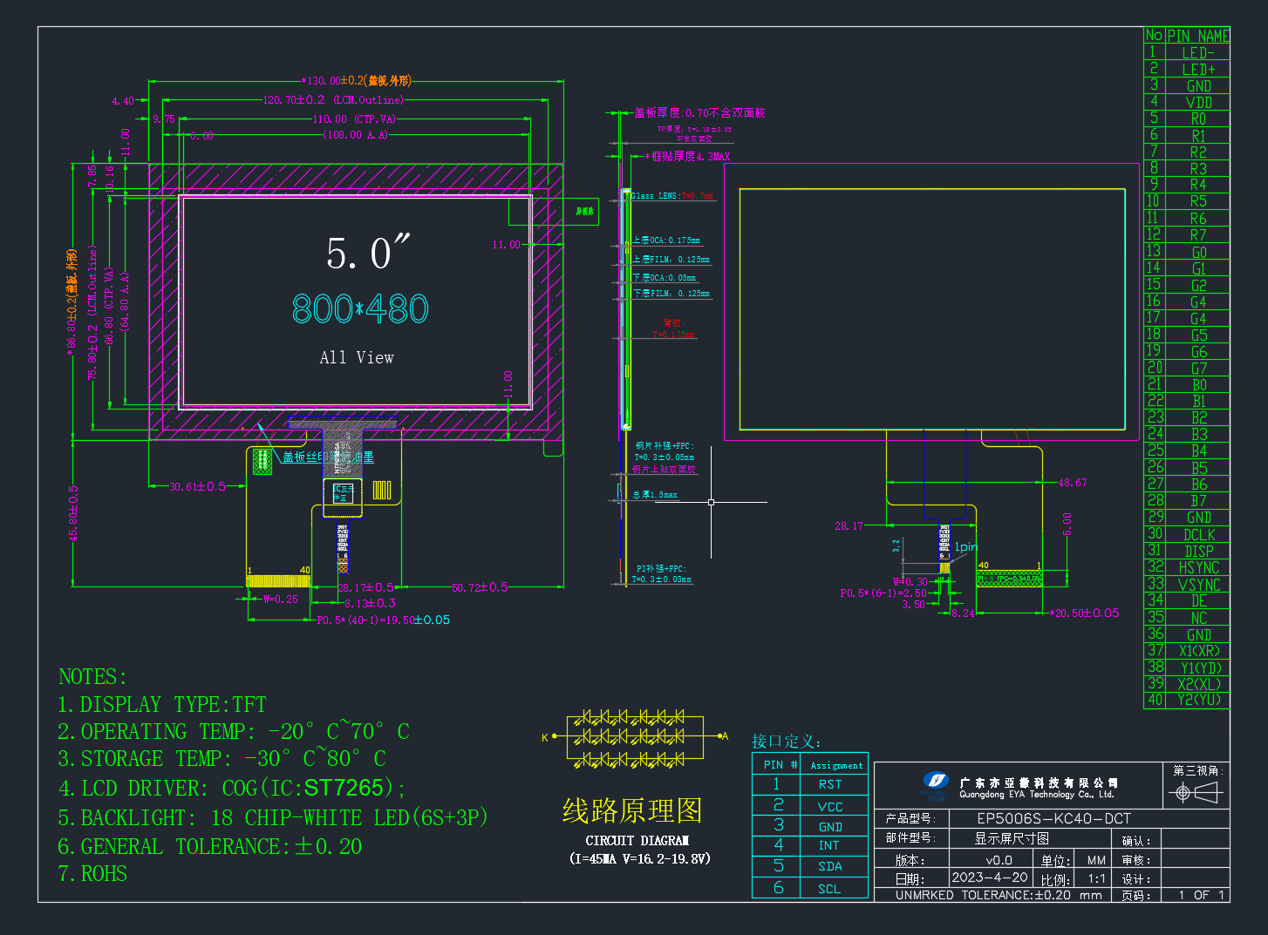Select 'LED-' in the pin table

click(1198, 52)
